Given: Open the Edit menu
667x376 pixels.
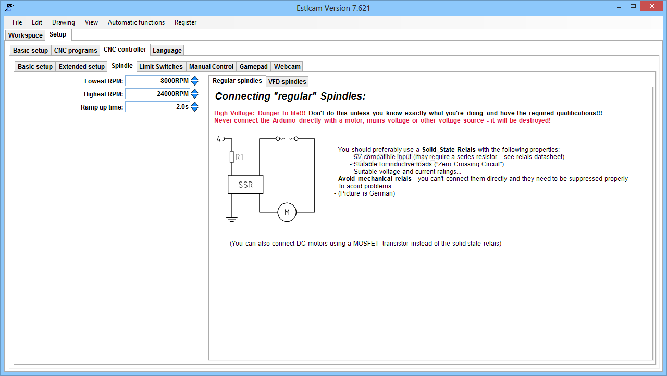Looking at the screenshot, I should pos(37,22).
